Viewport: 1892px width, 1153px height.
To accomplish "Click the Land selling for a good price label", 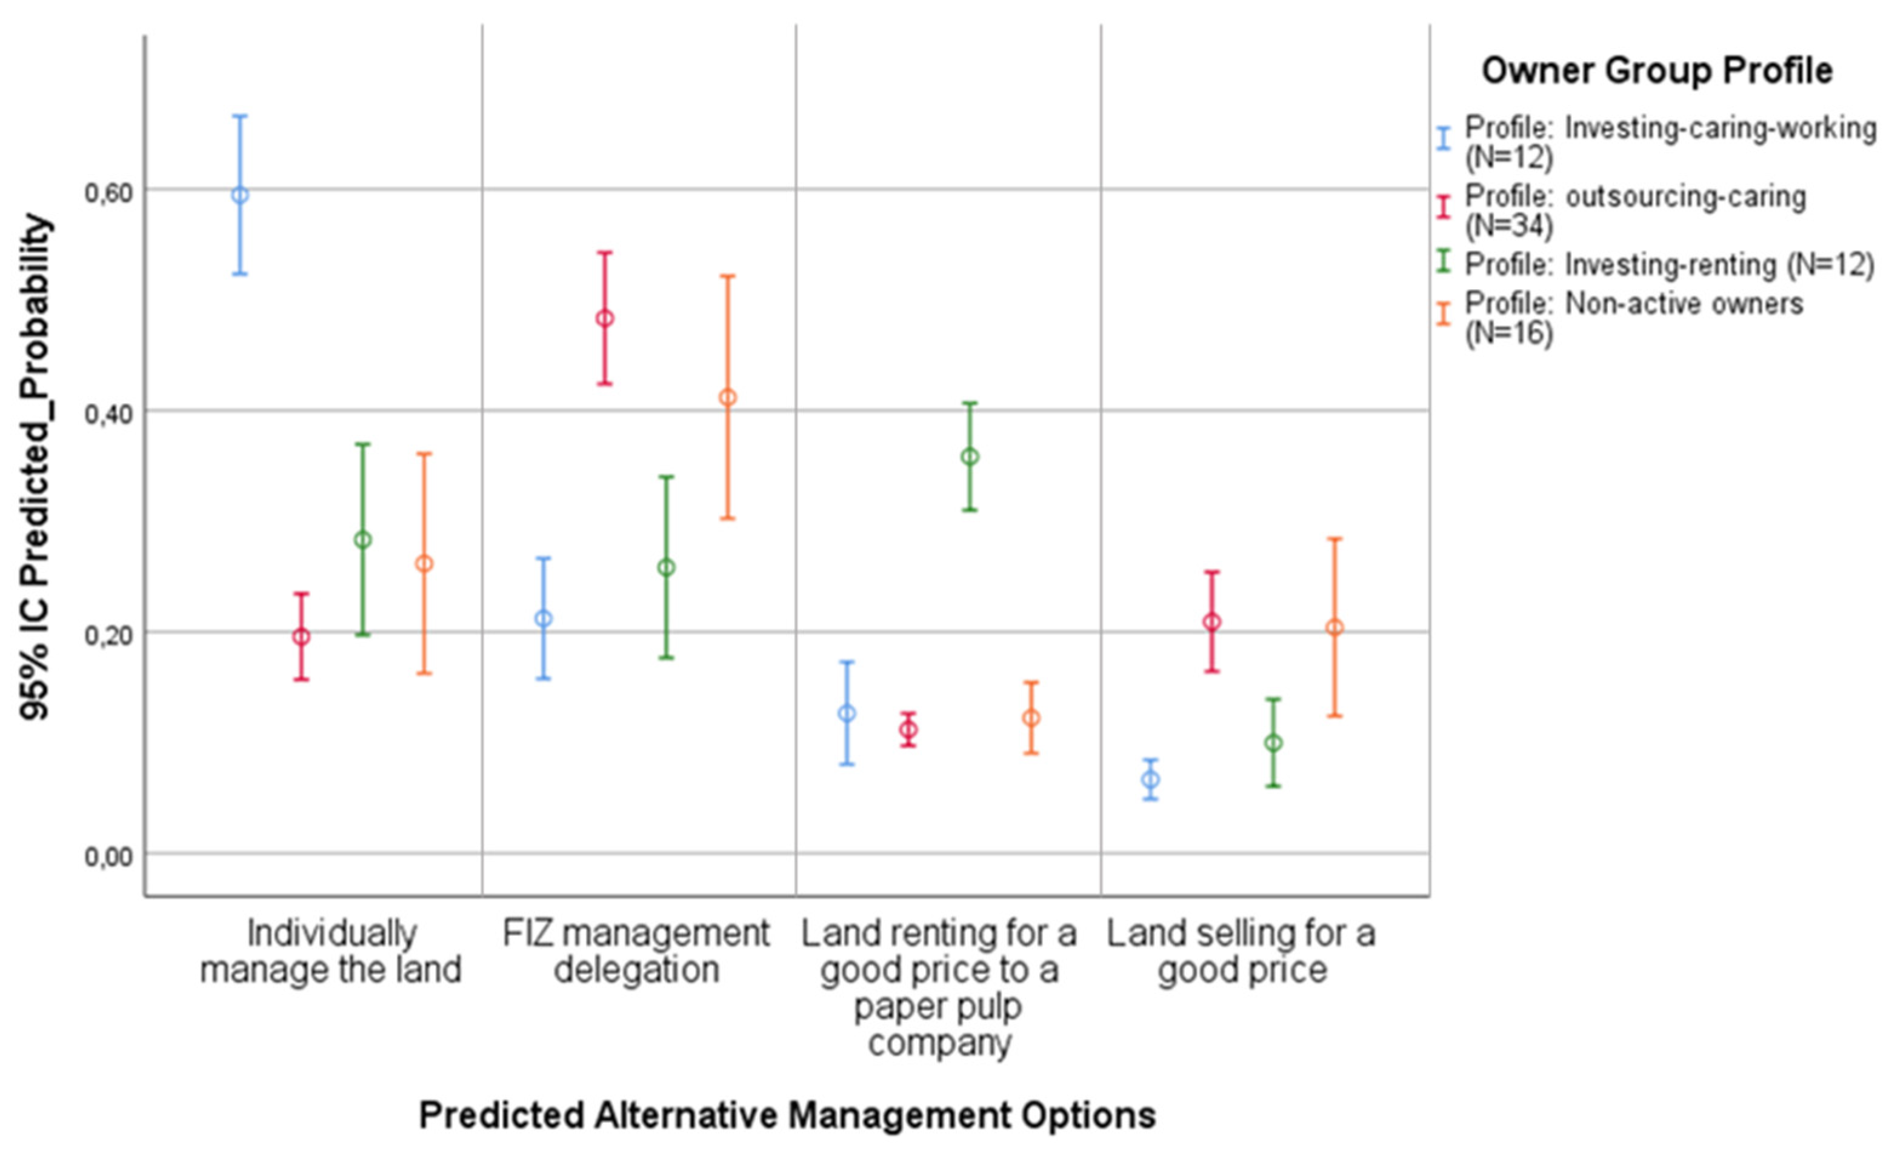I will click(1241, 951).
